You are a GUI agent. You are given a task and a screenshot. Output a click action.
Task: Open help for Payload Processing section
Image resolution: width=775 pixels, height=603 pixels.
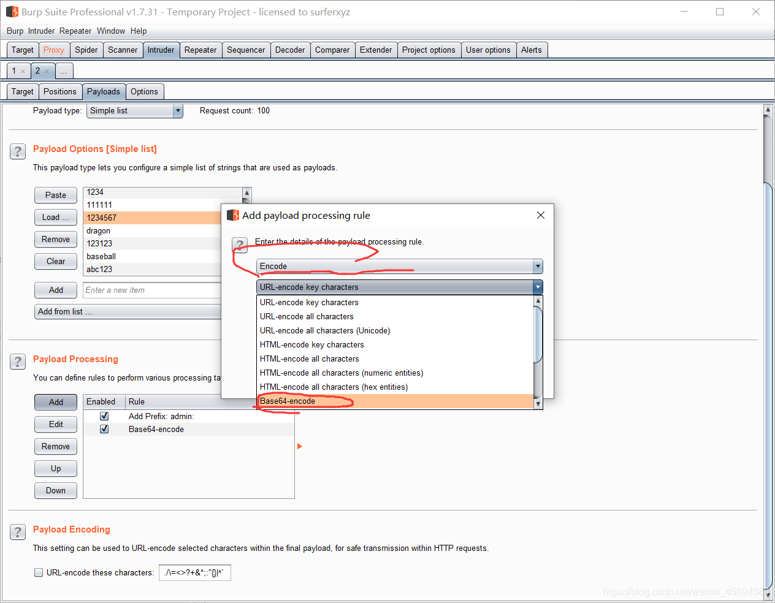pyautogui.click(x=18, y=362)
